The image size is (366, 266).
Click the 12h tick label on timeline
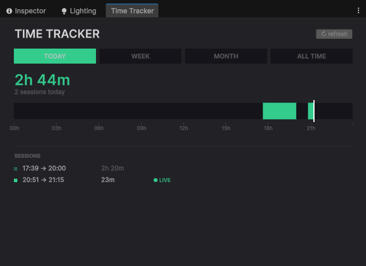(184, 128)
